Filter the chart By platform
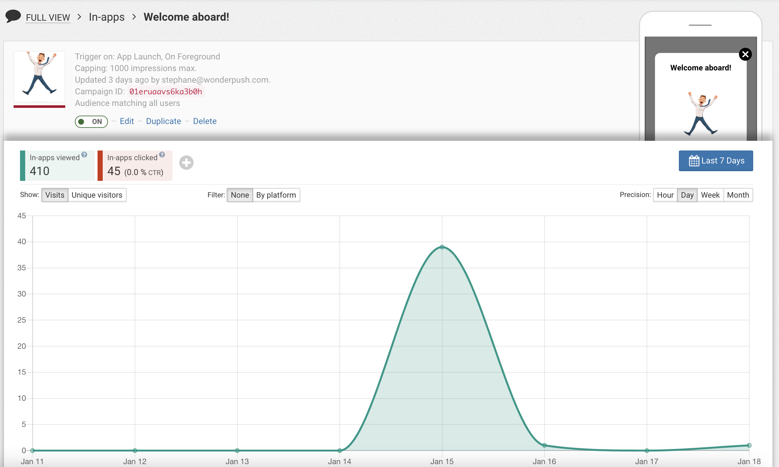Viewport: 779px width, 467px height. click(276, 195)
